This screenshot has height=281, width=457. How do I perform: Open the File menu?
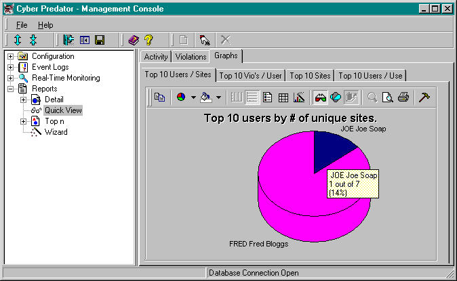pyautogui.click(x=22, y=25)
